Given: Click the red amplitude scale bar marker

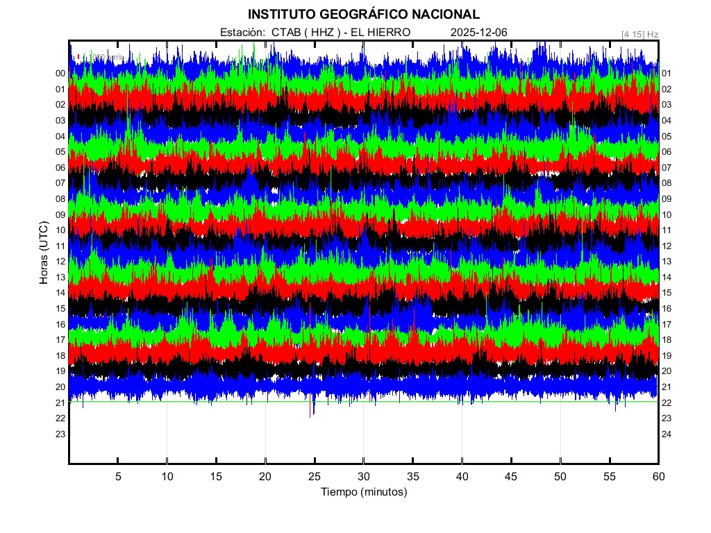Looking at the screenshot, I should tap(78, 56).
